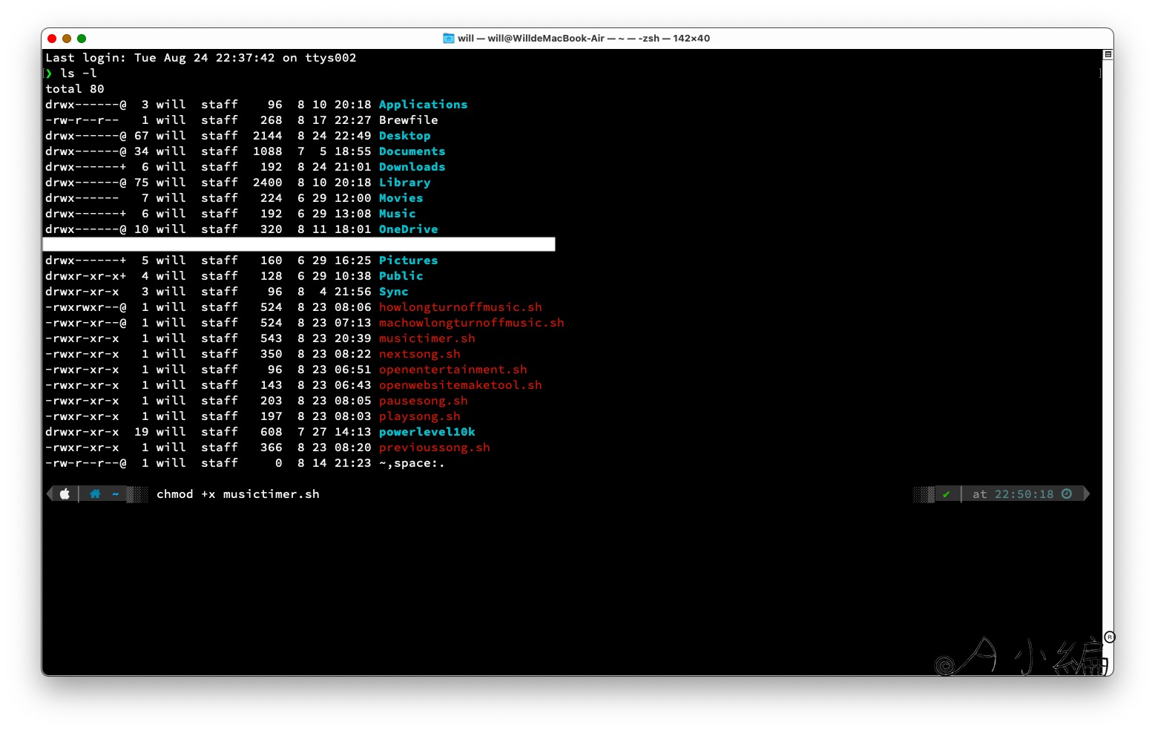Click howlongturnoffmusic.sh file name

(460, 307)
